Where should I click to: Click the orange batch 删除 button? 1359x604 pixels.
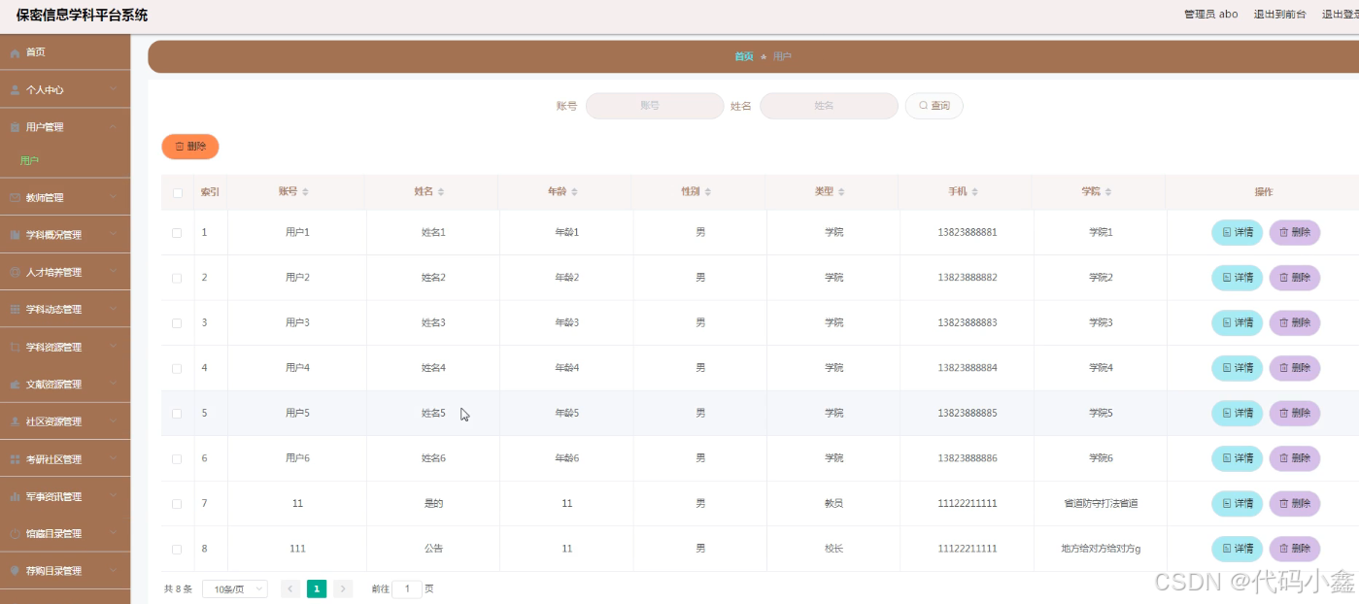[190, 147]
